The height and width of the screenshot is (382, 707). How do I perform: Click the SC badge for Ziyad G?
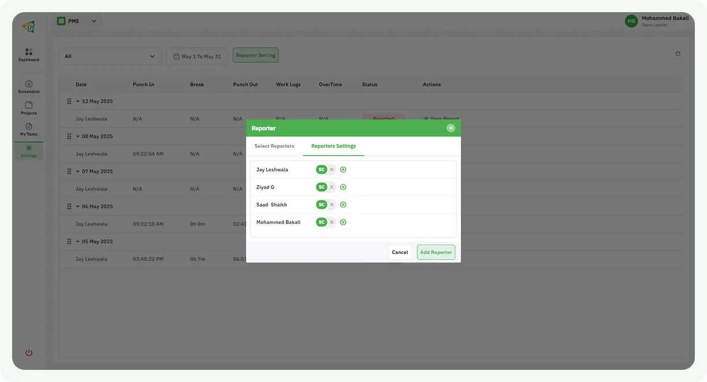[322, 187]
